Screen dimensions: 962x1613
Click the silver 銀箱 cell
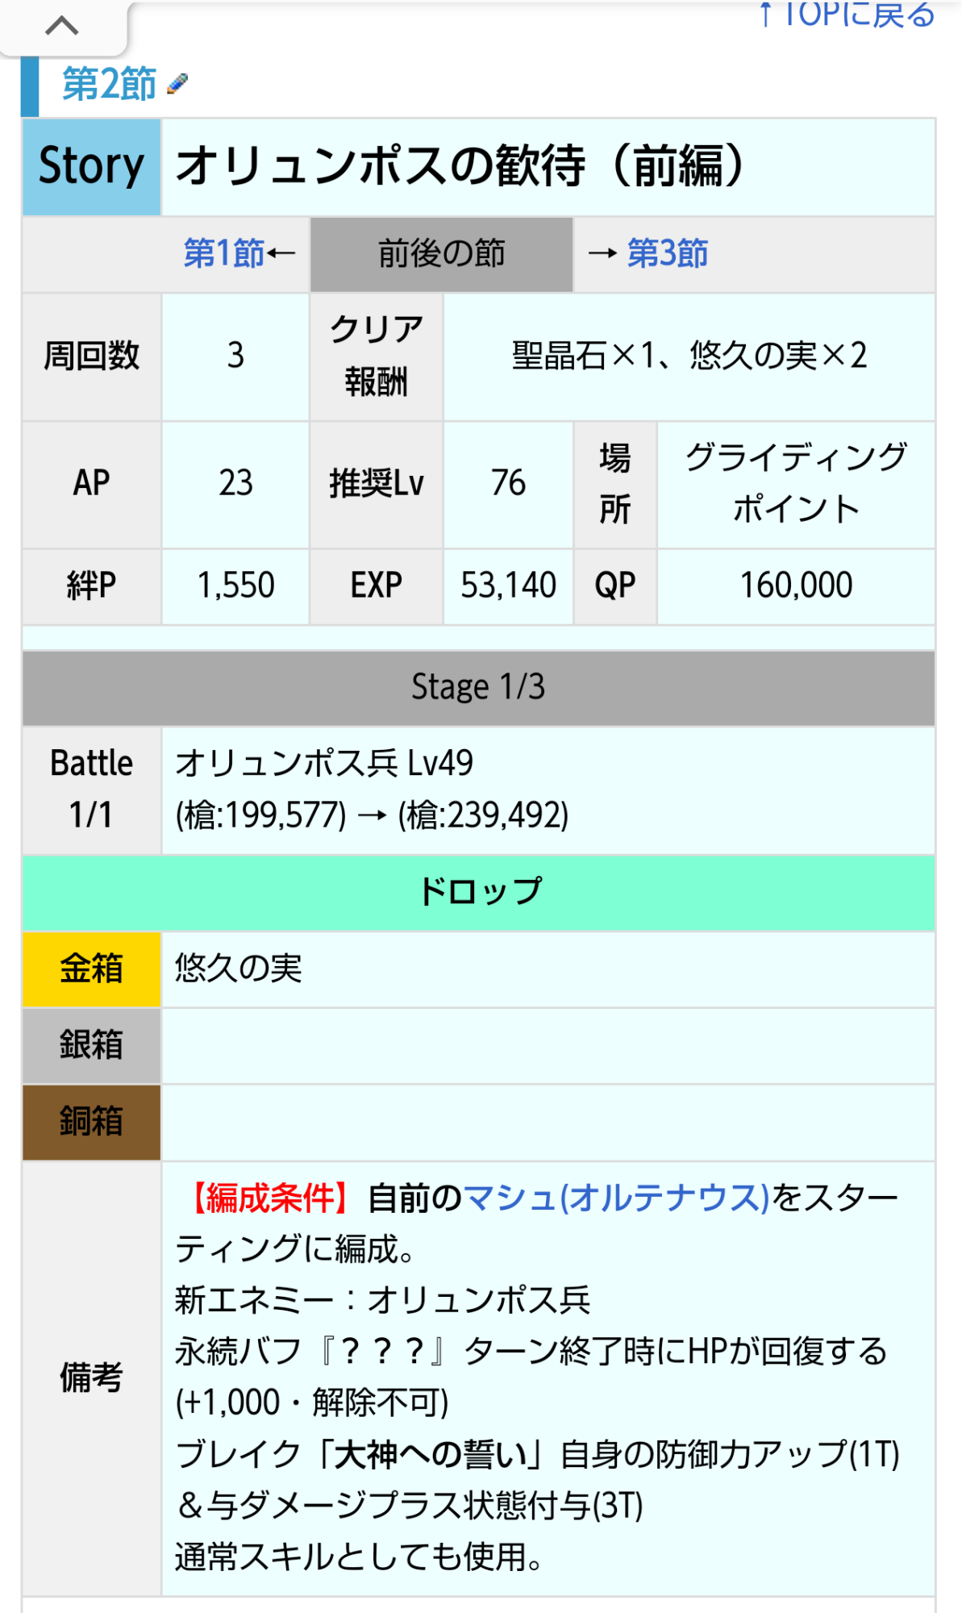pos(92,1045)
